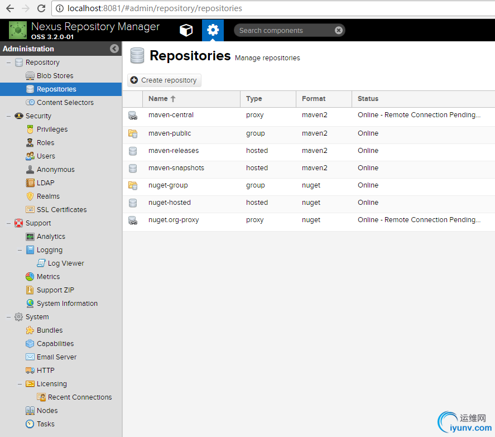Click the Analytics icon

point(30,237)
